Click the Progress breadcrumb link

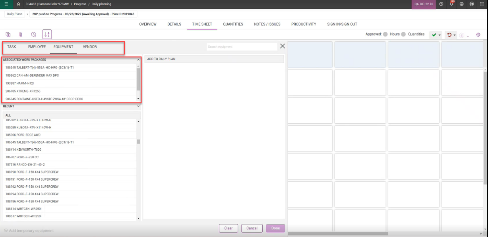[x=80, y=4]
